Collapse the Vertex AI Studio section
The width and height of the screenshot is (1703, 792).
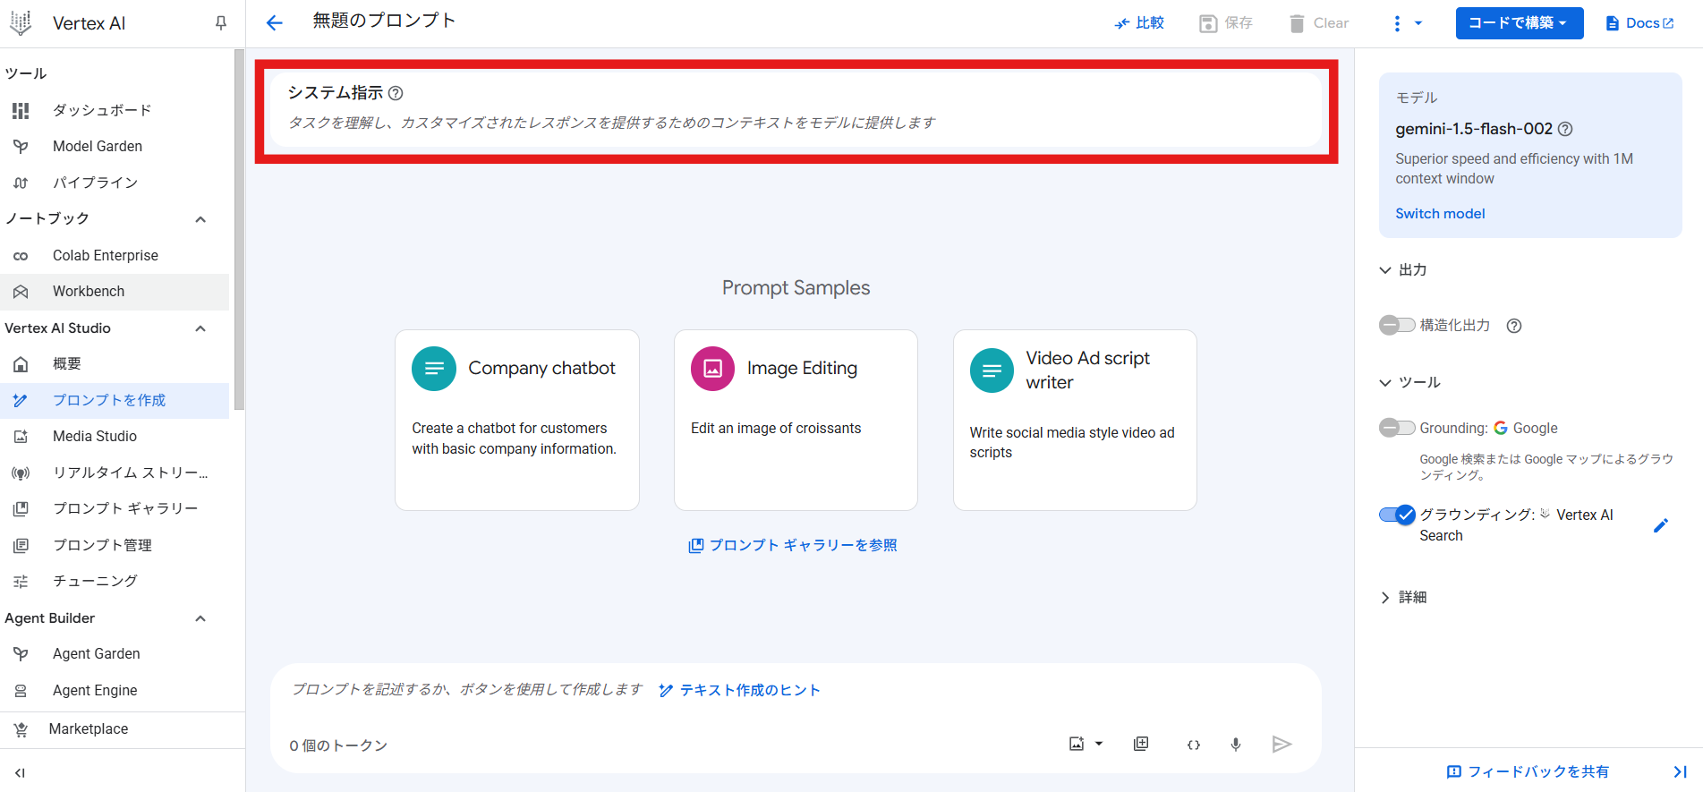tap(200, 328)
